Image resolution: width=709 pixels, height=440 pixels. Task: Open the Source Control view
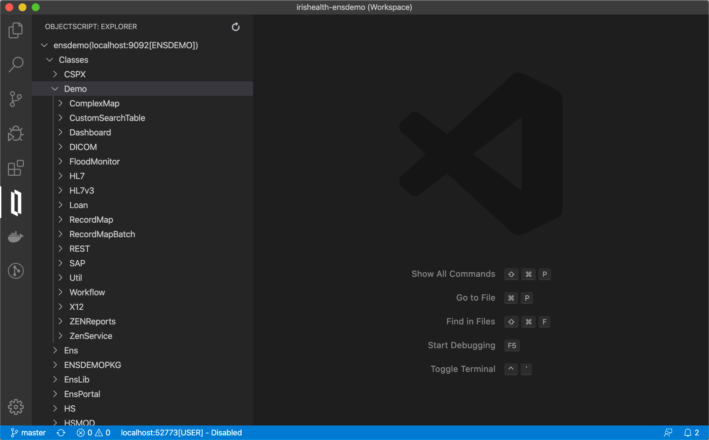[16, 99]
